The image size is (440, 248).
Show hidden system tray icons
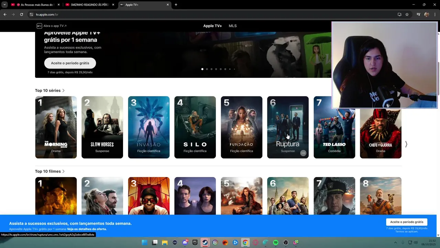395,242
